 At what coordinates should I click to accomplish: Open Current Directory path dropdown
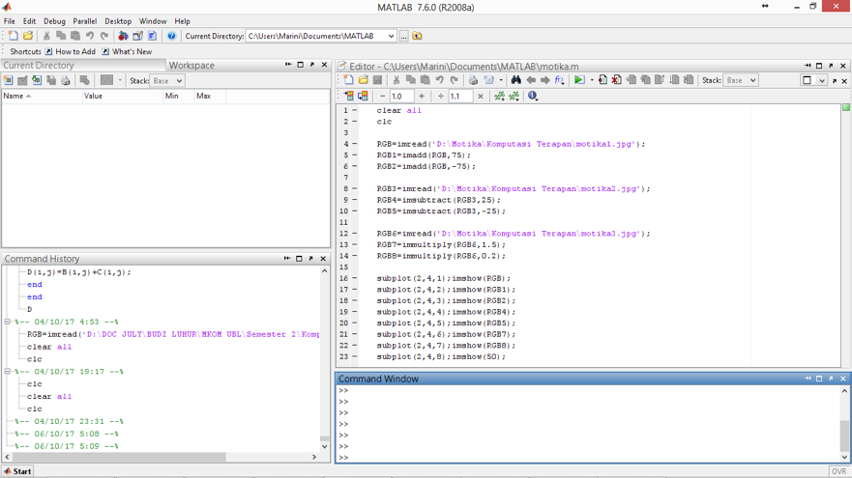[391, 36]
